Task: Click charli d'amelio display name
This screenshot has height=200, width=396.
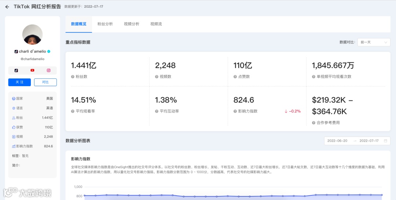Action: tap(32, 51)
